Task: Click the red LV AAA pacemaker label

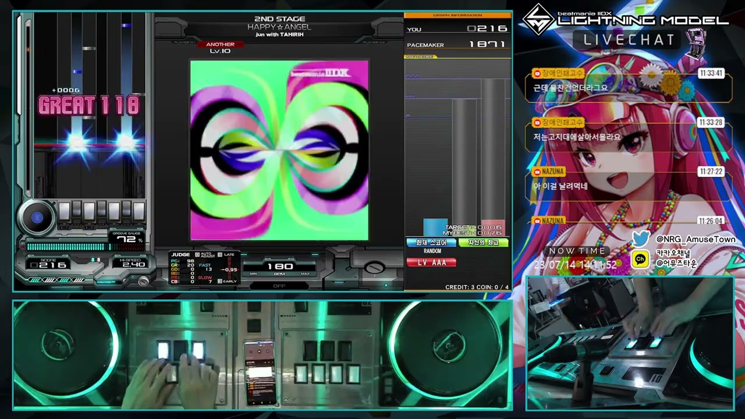Action: point(431,262)
